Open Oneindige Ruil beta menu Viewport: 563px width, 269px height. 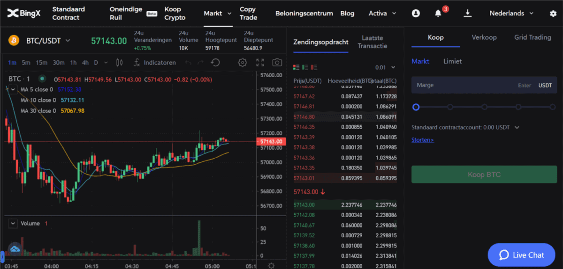tap(134, 14)
